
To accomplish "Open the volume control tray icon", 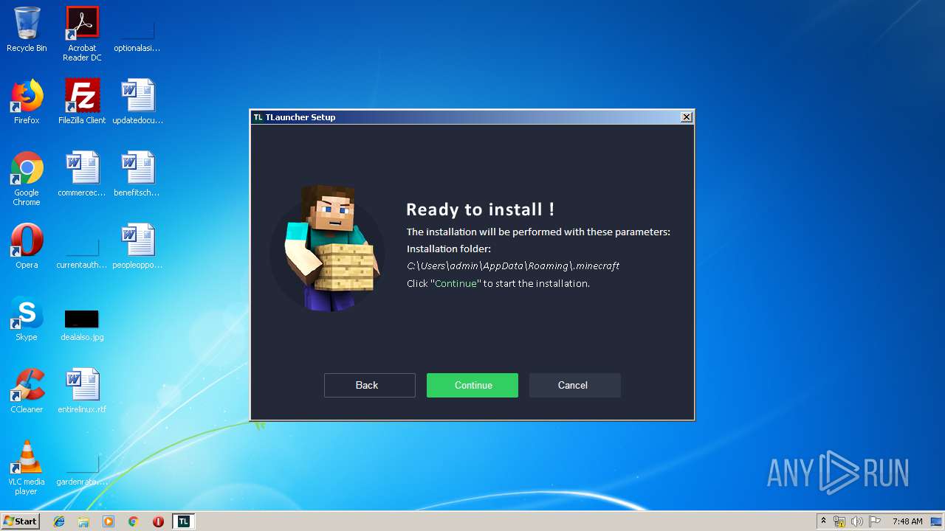I will tap(857, 521).
